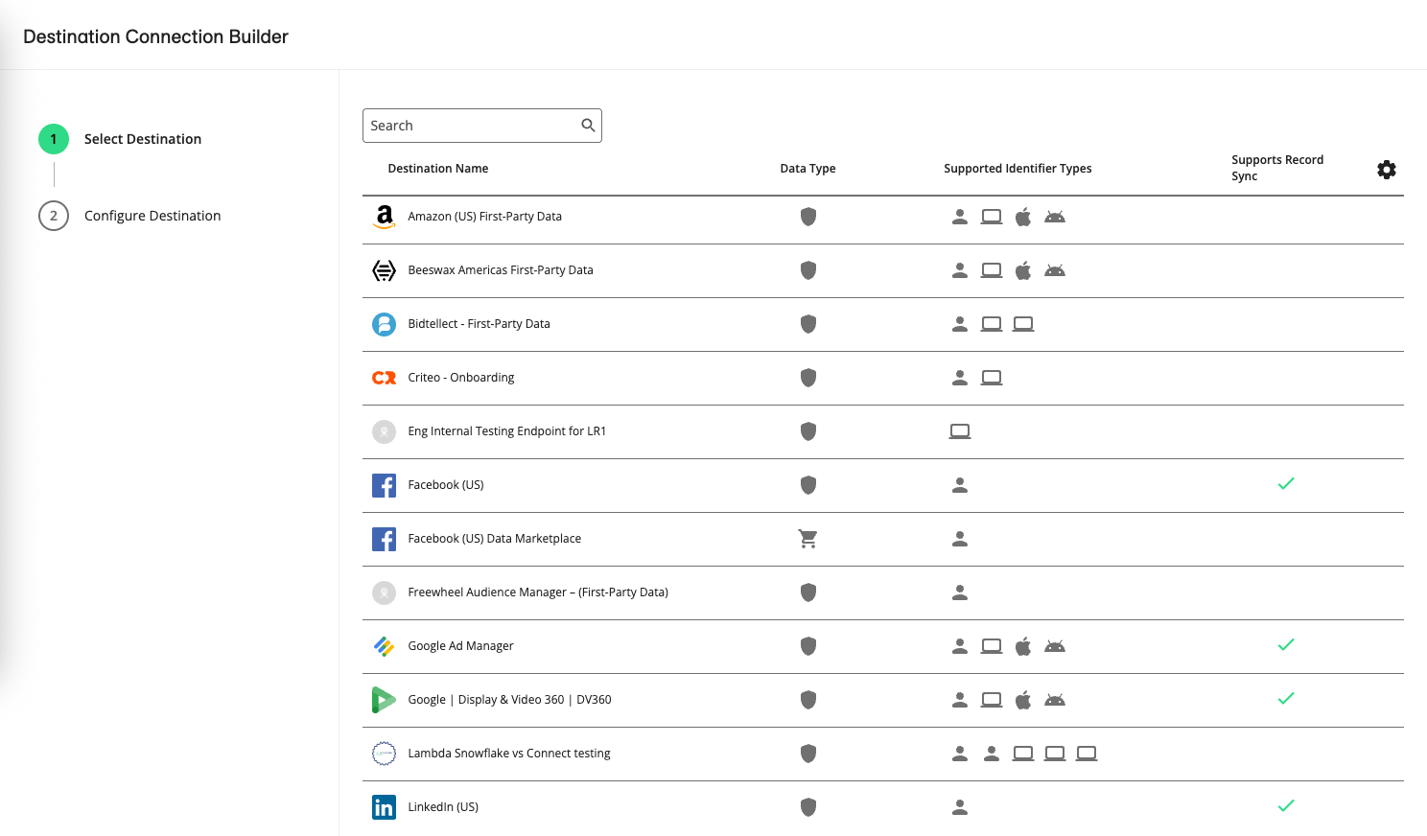Viewport: 1427px width, 836px height.
Task: Click the Google Ad Manager logo
Action: click(x=384, y=646)
